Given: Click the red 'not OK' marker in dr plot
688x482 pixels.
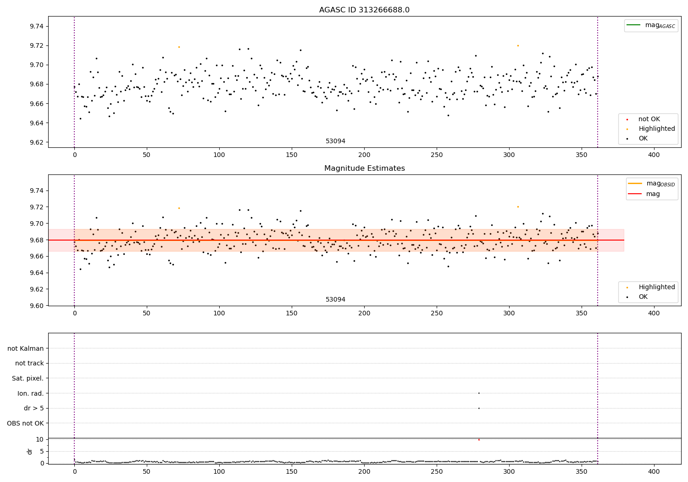Looking at the screenshot, I should click(x=479, y=440).
